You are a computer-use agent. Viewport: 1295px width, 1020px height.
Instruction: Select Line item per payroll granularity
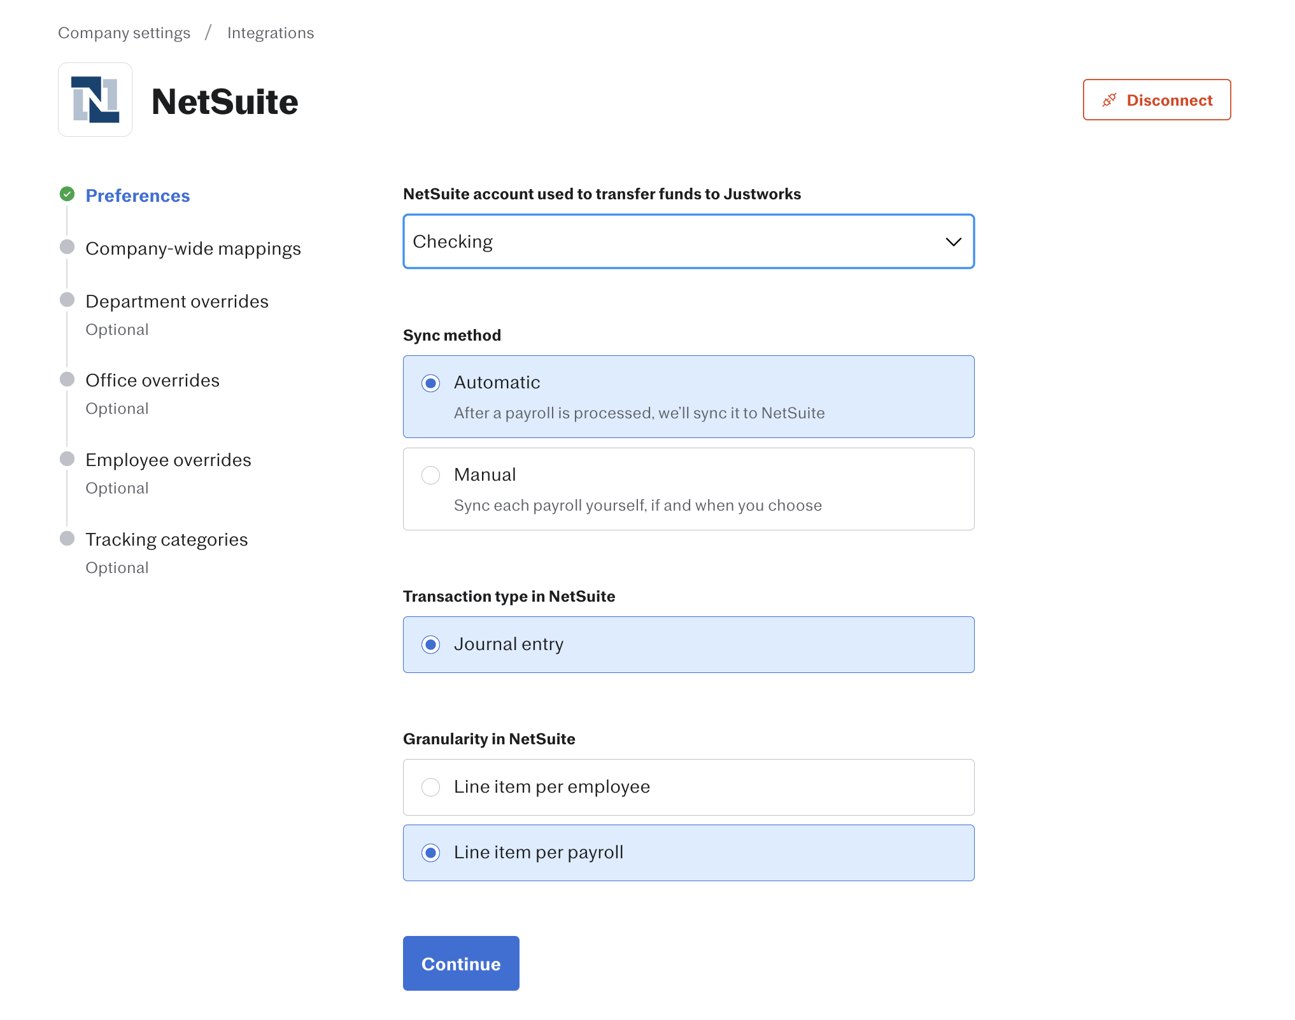point(431,853)
